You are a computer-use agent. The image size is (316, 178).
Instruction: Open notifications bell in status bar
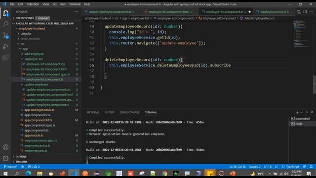[x=312, y=167]
